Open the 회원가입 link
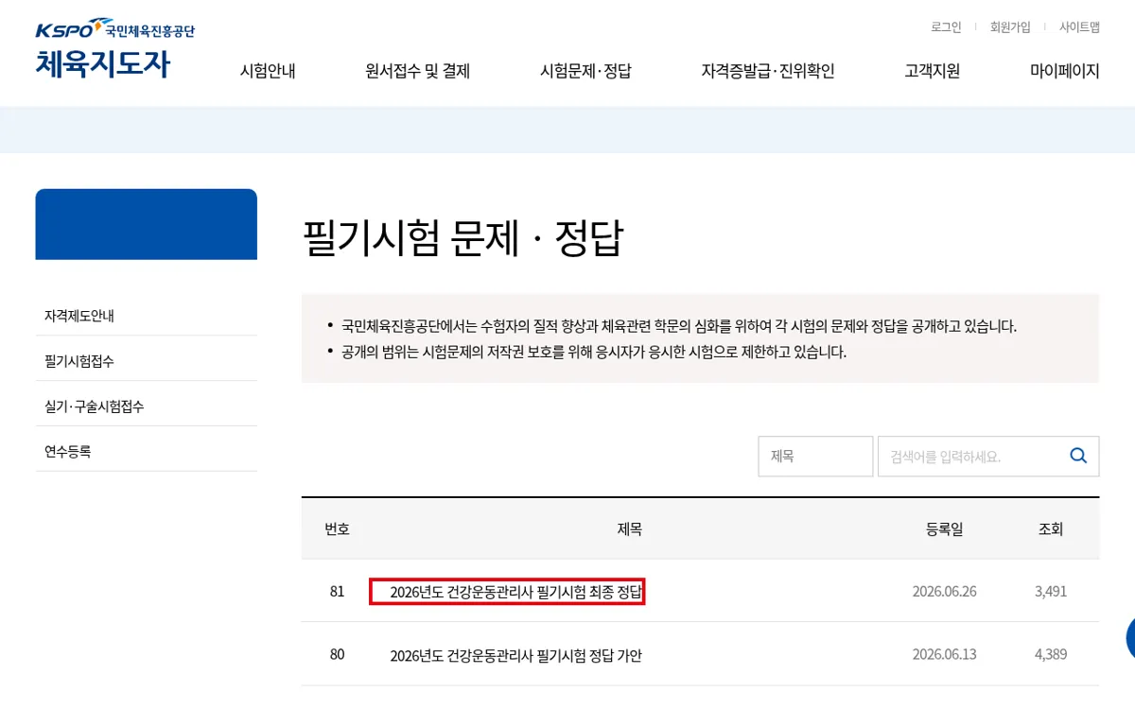The width and height of the screenshot is (1135, 709). click(1010, 27)
